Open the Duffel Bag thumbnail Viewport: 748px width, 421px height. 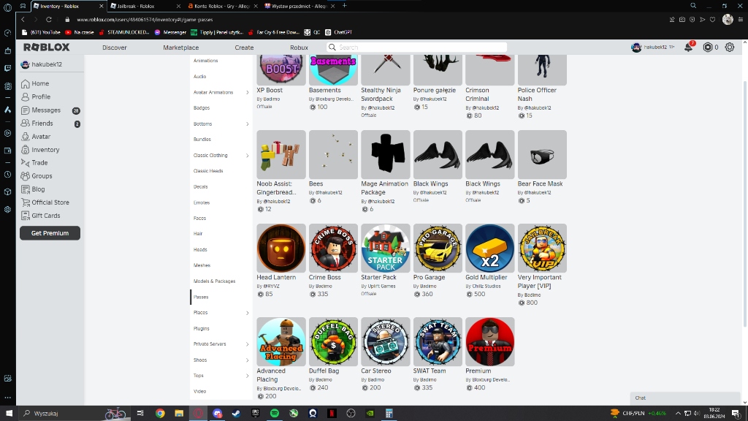tap(333, 342)
